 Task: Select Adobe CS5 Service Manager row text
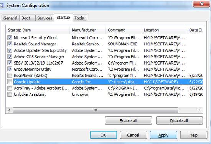(39, 57)
